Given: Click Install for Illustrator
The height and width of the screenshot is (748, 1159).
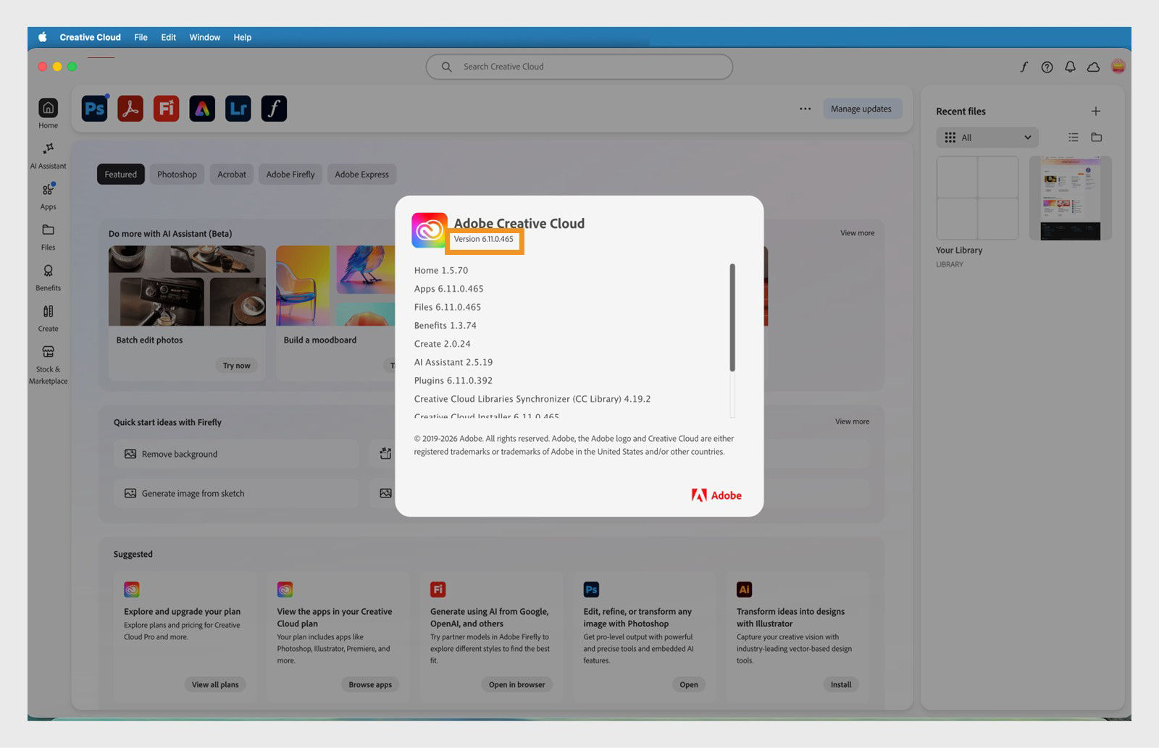Looking at the screenshot, I should (x=841, y=684).
